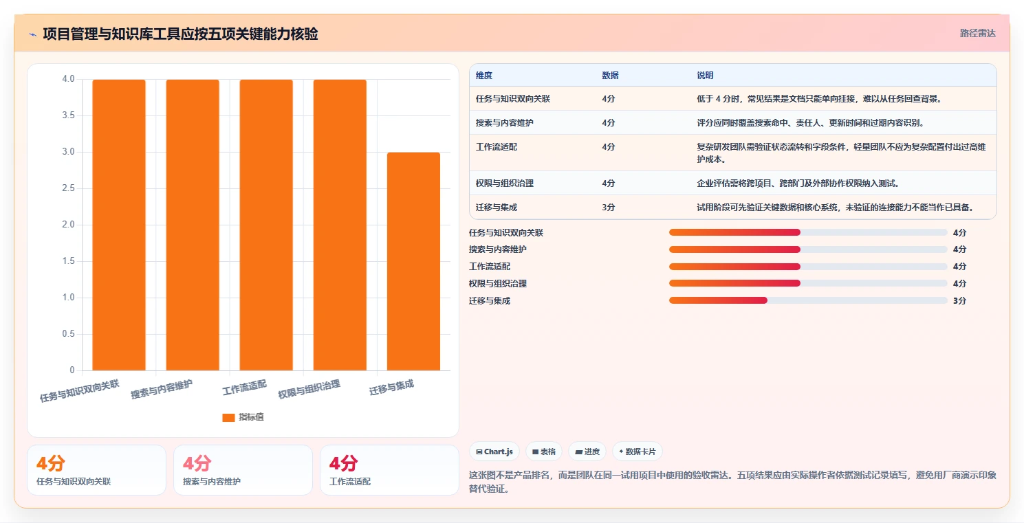Click the 权限与组织治理 label on the chart axis
This screenshot has width=1024, height=523.
pos(309,389)
